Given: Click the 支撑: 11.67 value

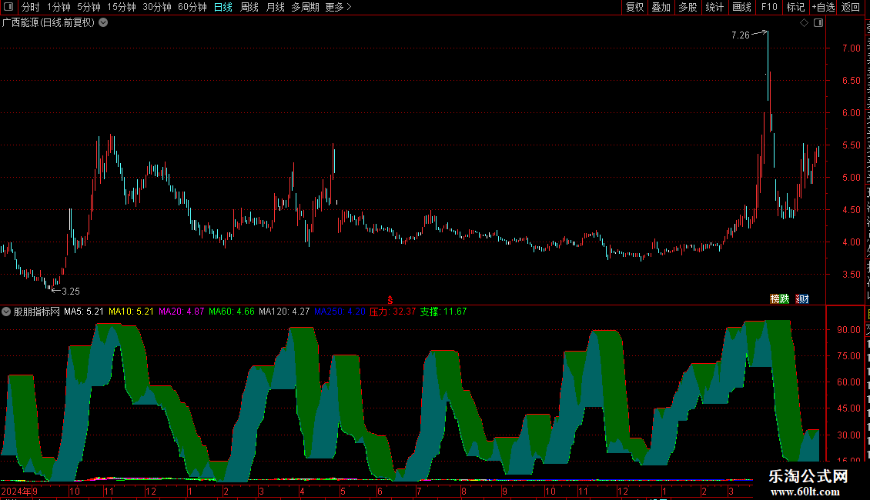Looking at the screenshot, I should (443, 312).
